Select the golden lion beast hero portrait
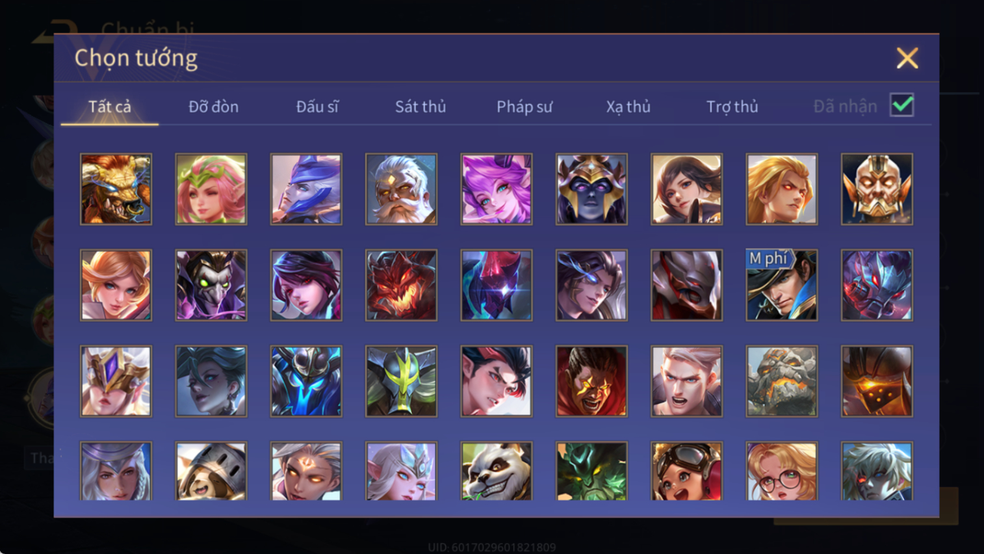This screenshot has height=554, width=984. [x=116, y=189]
